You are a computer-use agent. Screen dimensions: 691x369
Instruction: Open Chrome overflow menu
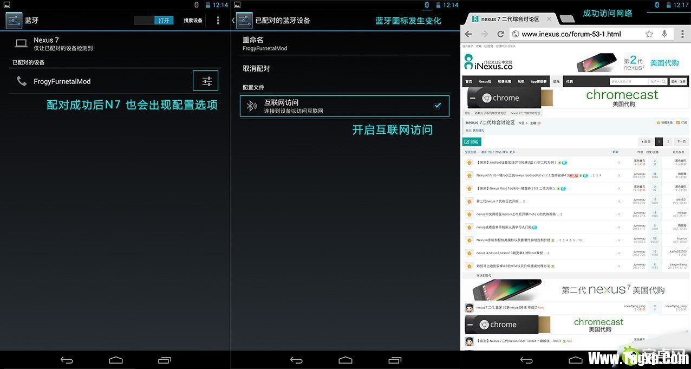(x=682, y=34)
